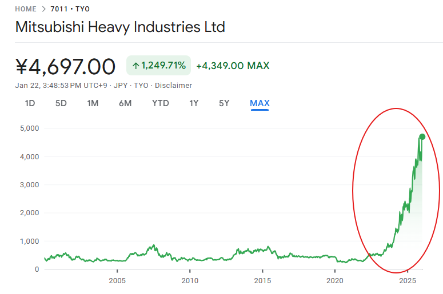Open the Disclaimer link
The width and height of the screenshot is (443, 294).
pyautogui.click(x=174, y=86)
